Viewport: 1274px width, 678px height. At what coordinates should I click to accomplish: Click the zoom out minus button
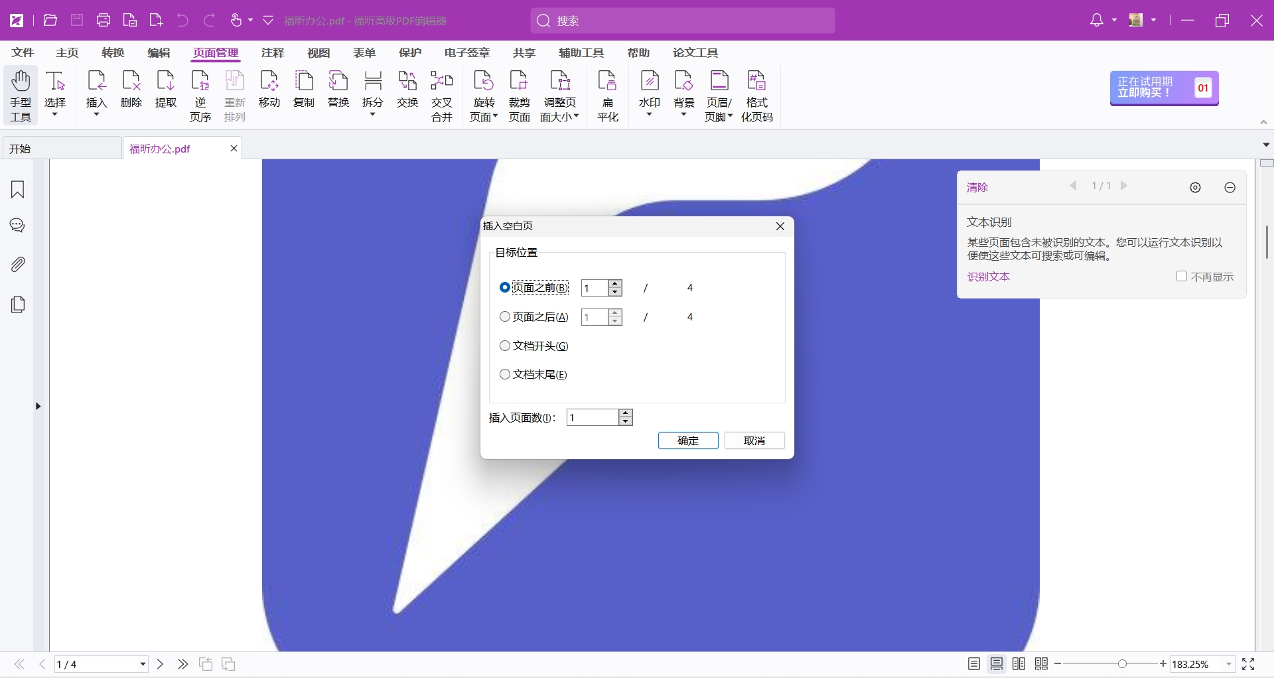click(x=1058, y=664)
